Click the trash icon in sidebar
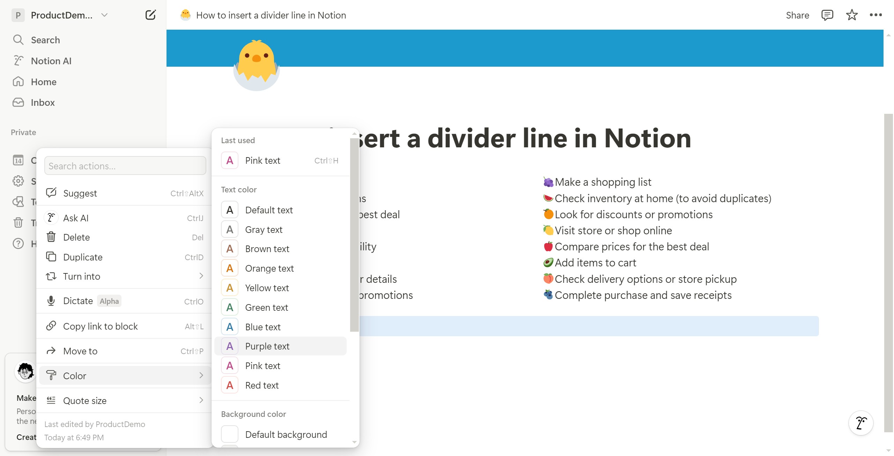894x456 pixels. [x=18, y=222]
